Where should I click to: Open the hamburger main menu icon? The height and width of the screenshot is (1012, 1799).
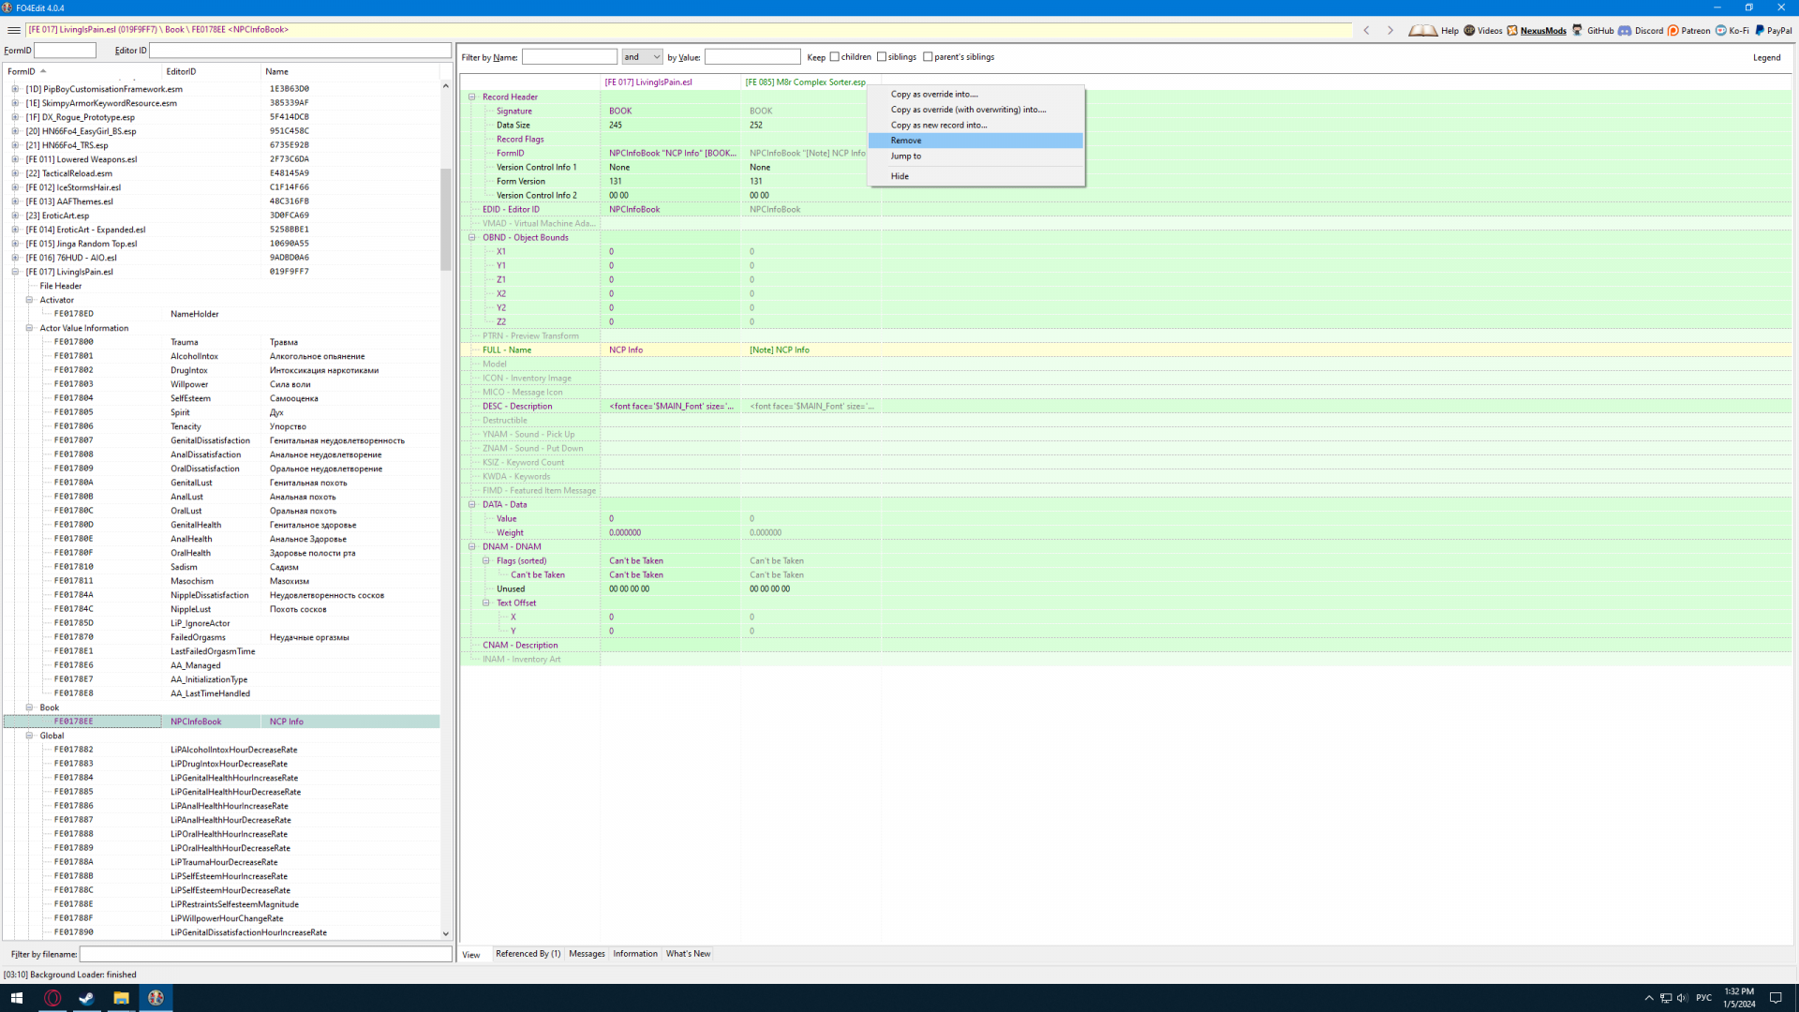[13, 30]
